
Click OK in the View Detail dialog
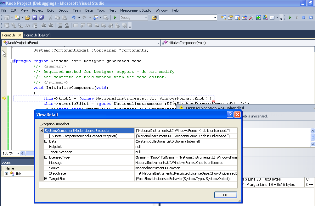(x=225, y=195)
